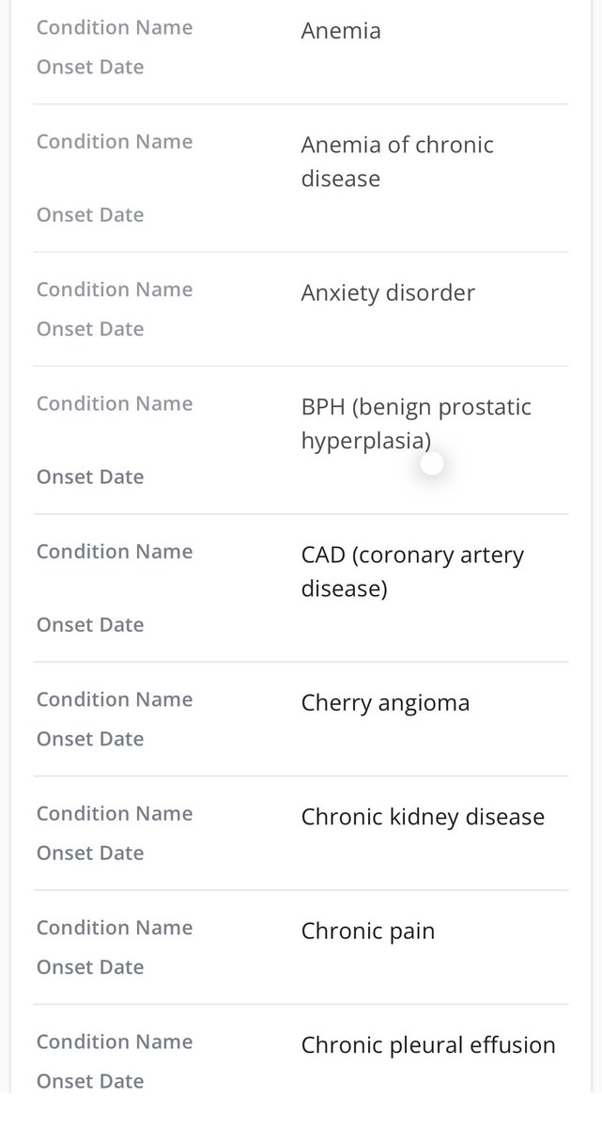The image size is (602, 1128).
Task: Click the Condition Name label beside Cherry angioma
Action: point(115,699)
